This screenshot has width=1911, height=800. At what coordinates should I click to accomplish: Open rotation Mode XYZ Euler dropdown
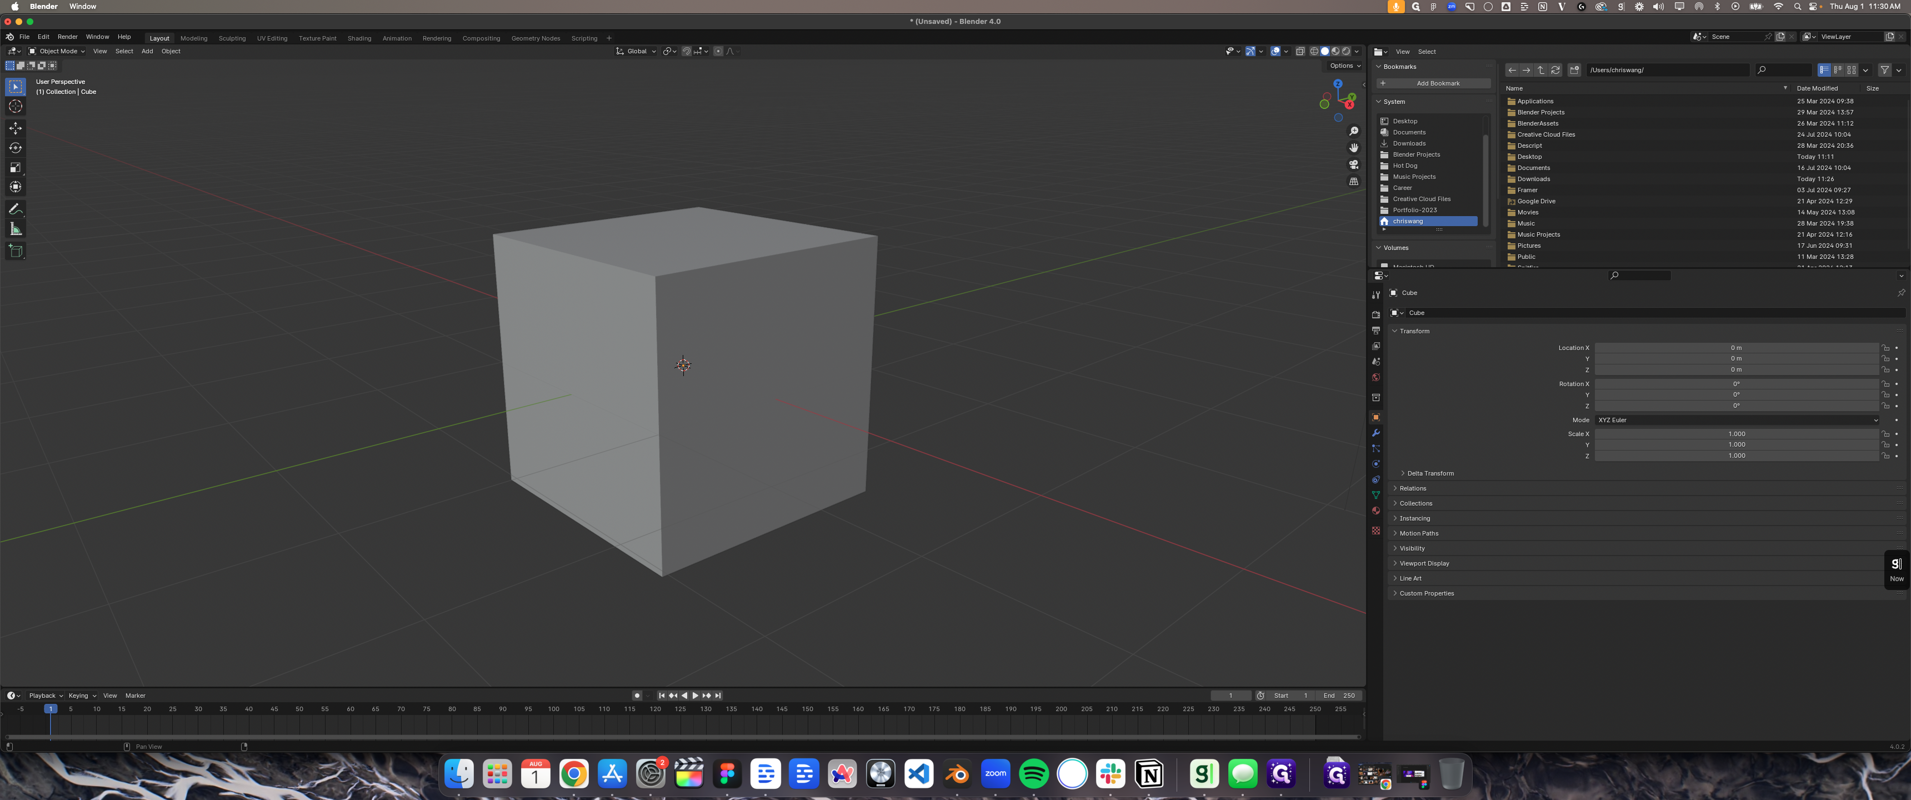click(x=1737, y=420)
